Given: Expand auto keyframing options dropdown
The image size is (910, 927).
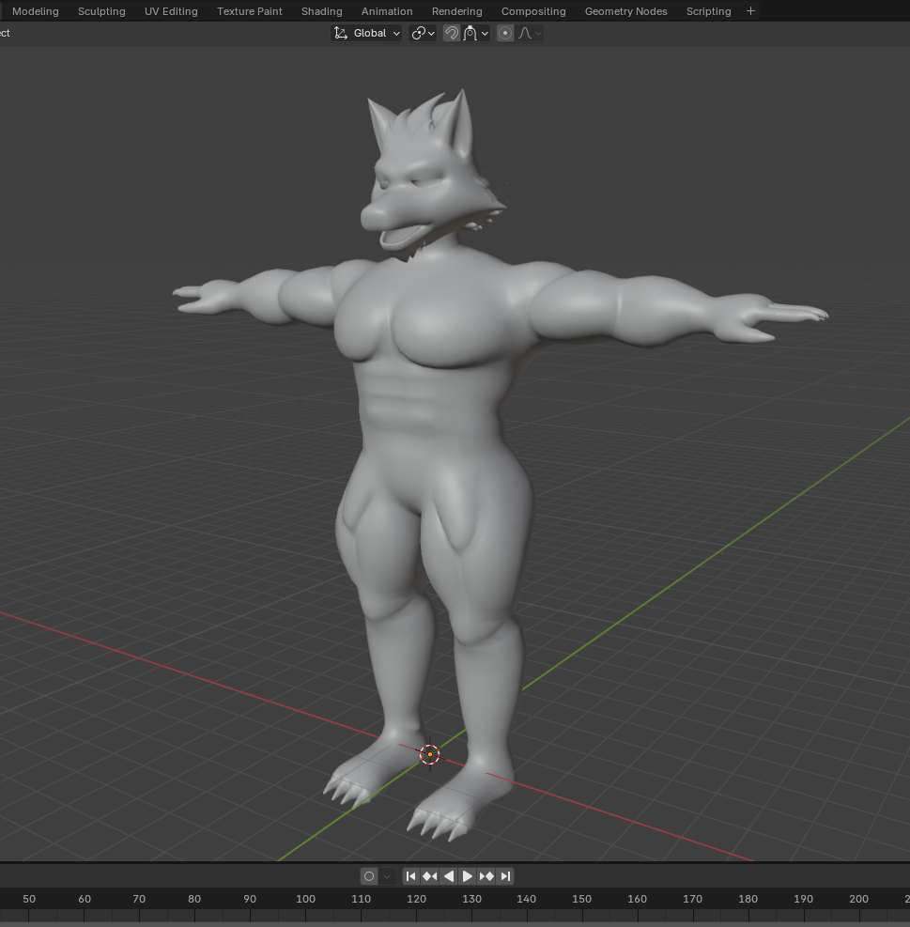Looking at the screenshot, I should pos(387,876).
